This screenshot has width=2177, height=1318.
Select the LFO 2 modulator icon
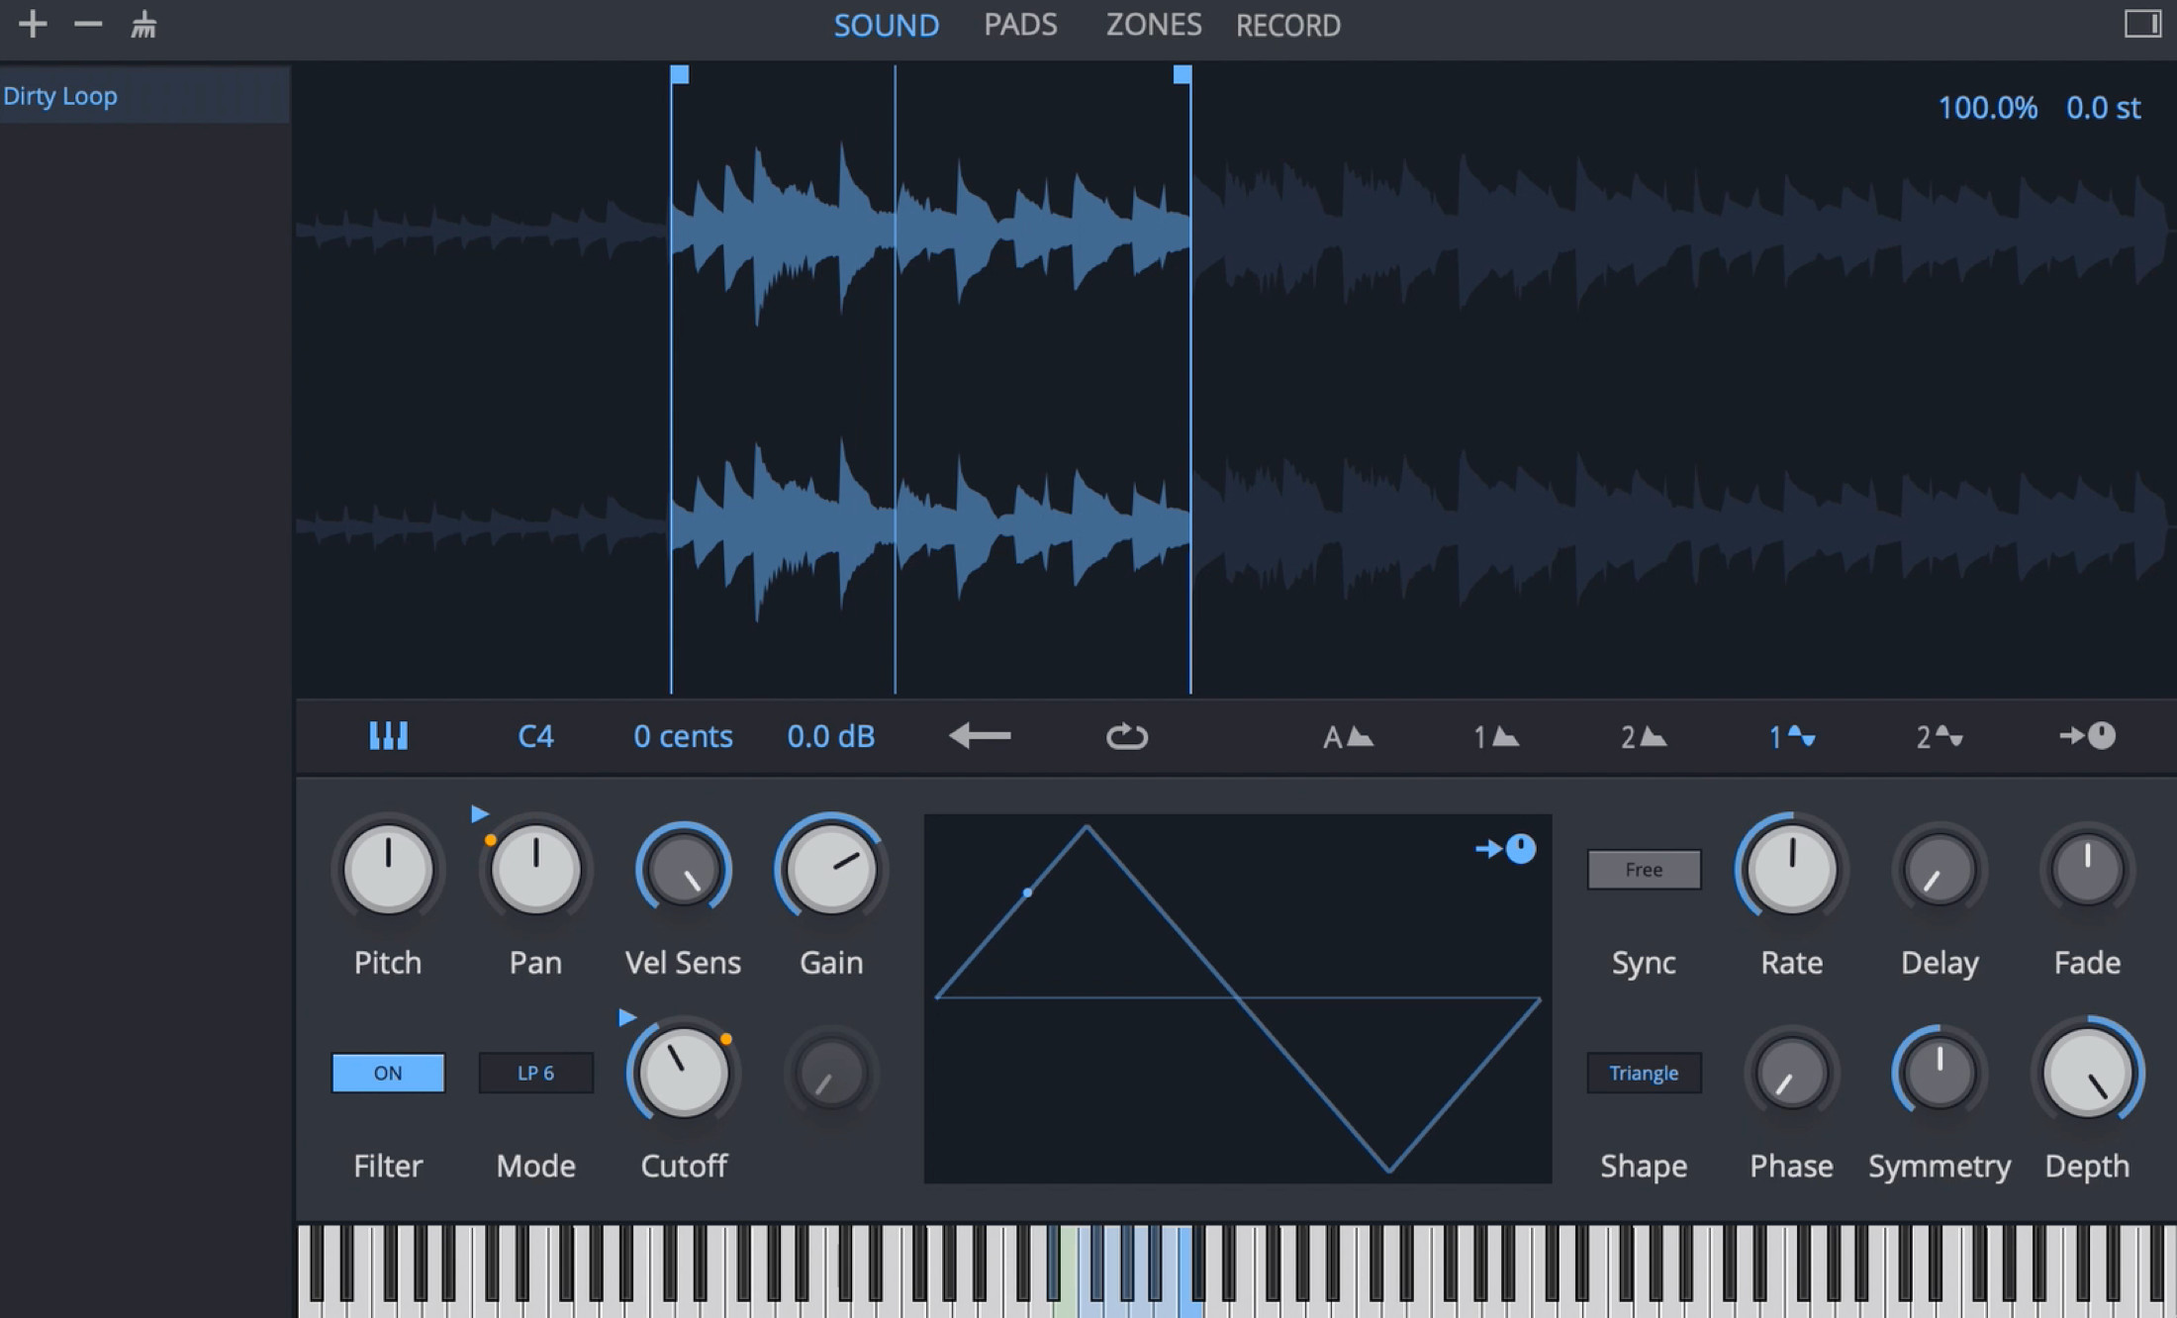click(1939, 736)
